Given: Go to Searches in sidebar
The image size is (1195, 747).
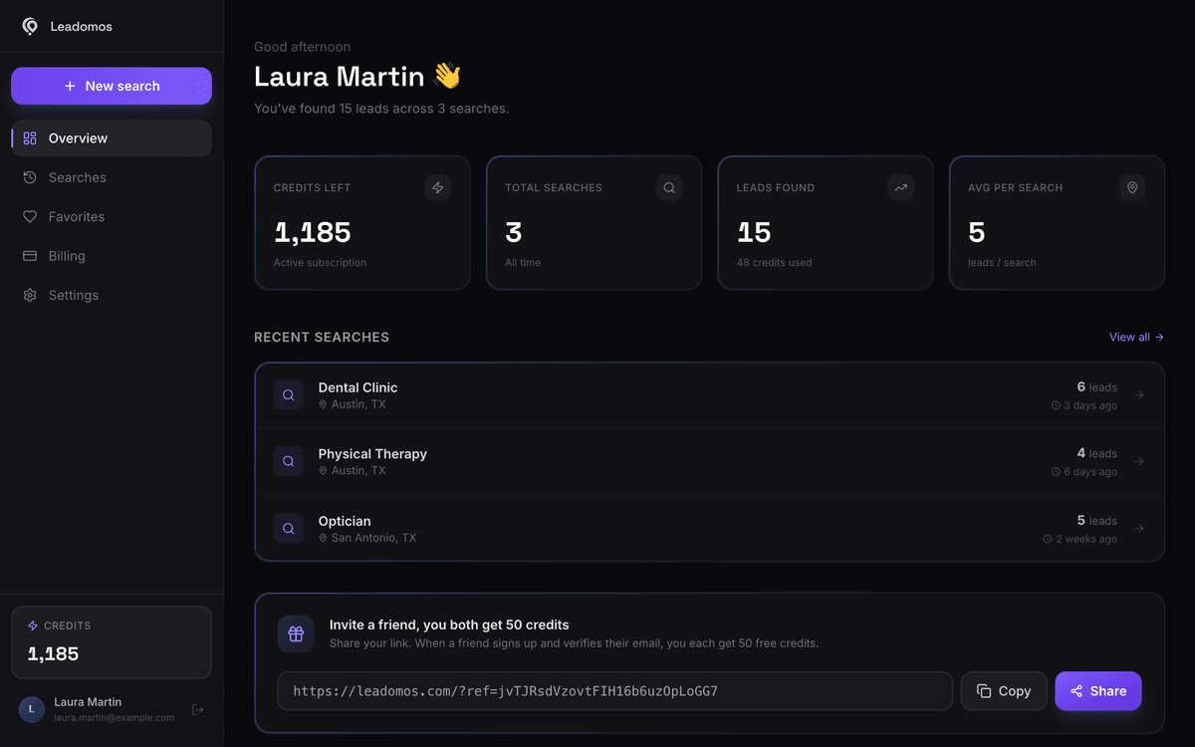Looking at the screenshot, I should point(112,177).
